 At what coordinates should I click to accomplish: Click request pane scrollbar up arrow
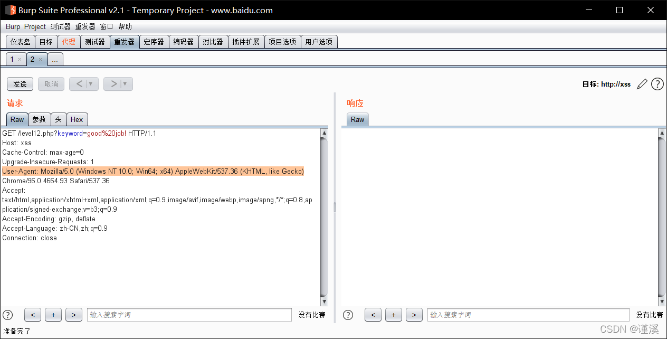(x=324, y=133)
